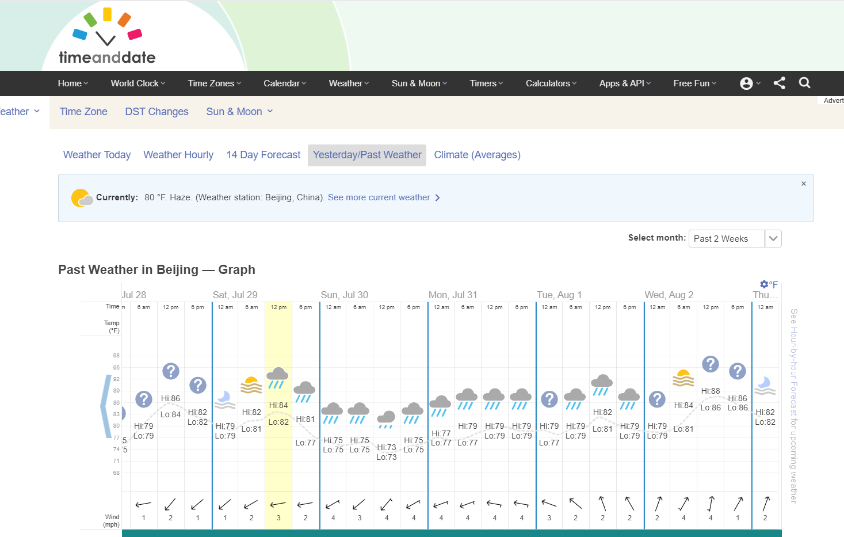Go to earlier graph data with left arrow
This screenshot has width=844, height=537.
[106, 406]
